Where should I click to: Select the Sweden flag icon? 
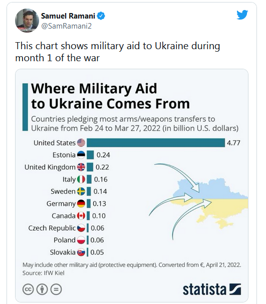[x=81, y=192]
